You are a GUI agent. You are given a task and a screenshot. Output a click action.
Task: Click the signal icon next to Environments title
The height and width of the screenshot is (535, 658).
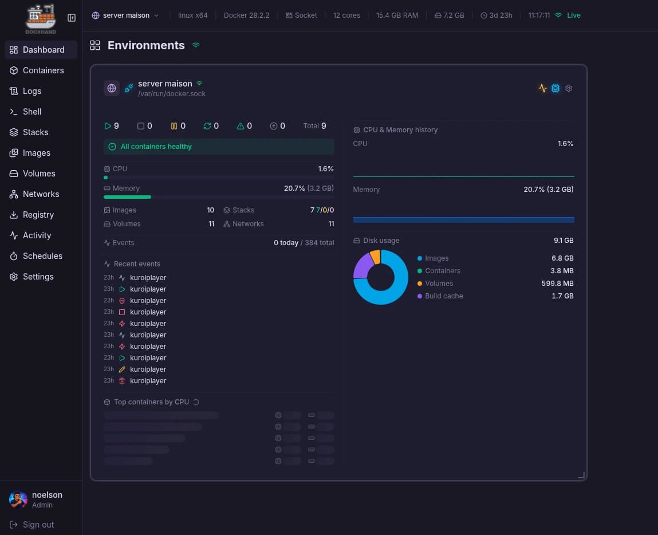[196, 45]
